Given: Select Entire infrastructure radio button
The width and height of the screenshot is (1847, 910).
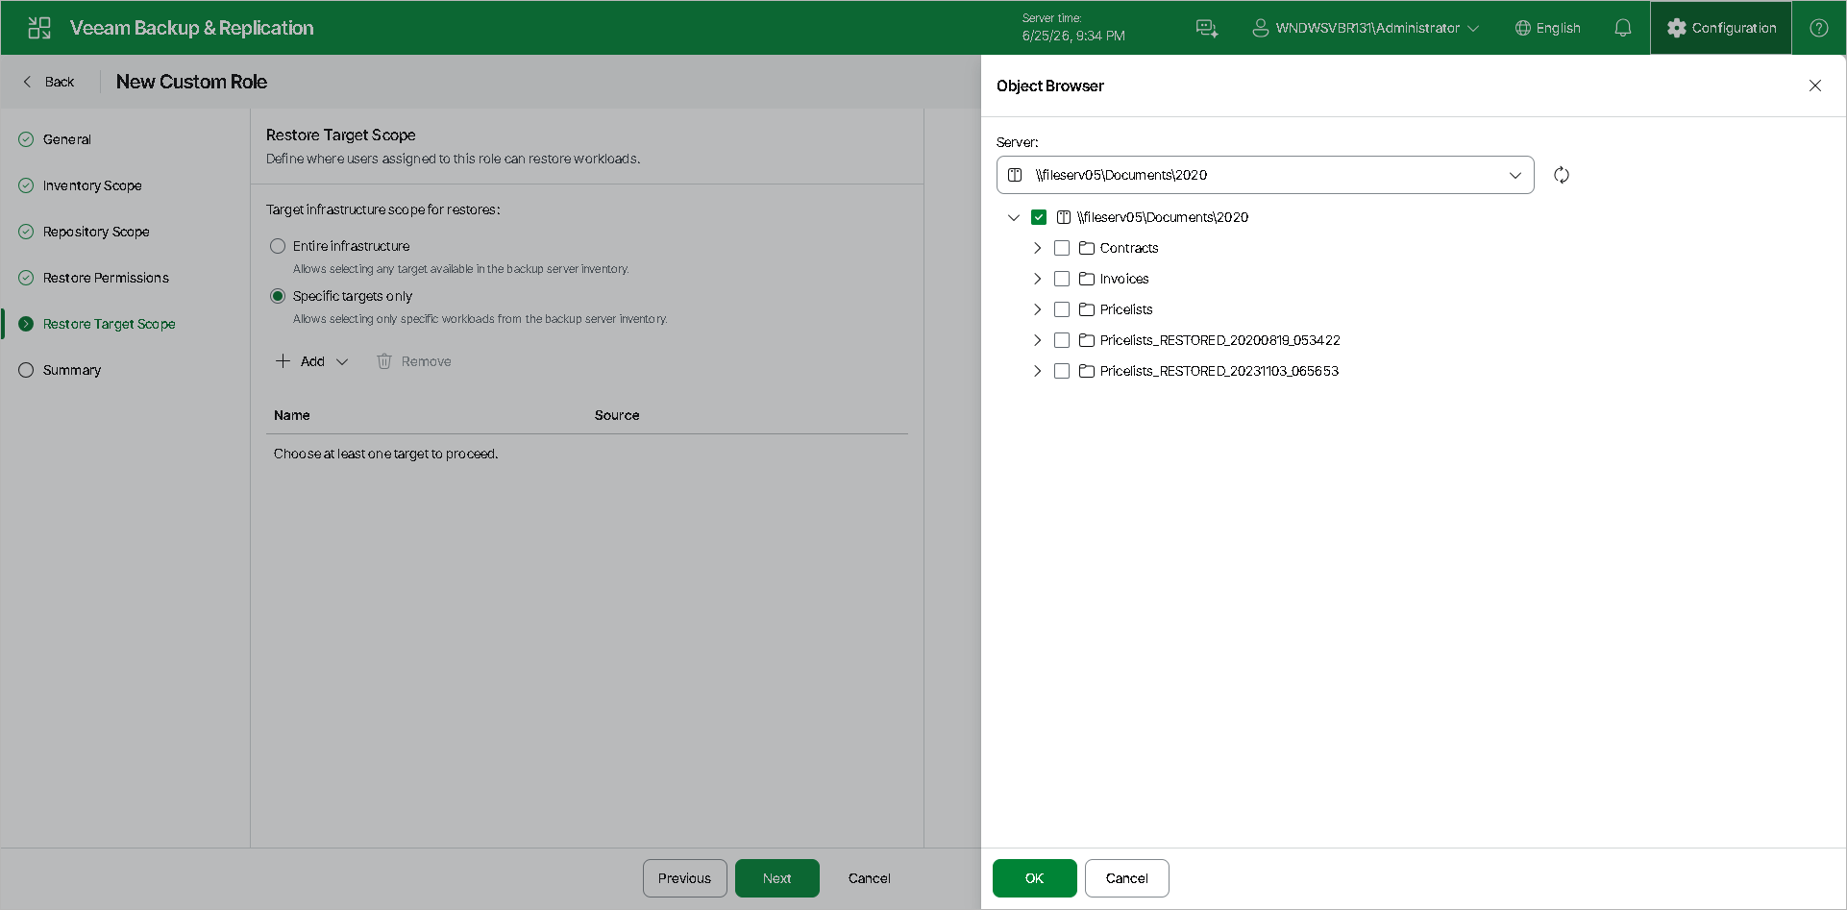Looking at the screenshot, I should tap(278, 246).
